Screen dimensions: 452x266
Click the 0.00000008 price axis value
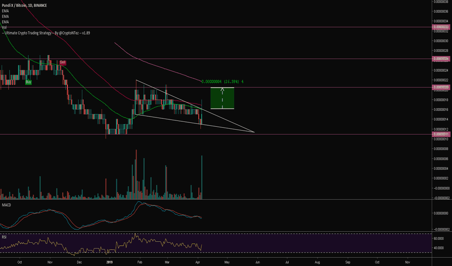(x=441, y=149)
